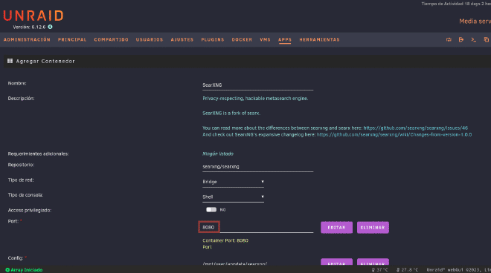This screenshot has width=491, height=273.
Task: Click the 'Privacy-respecting, hackable metasearch engine.' text
Action: [x=255, y=99]
